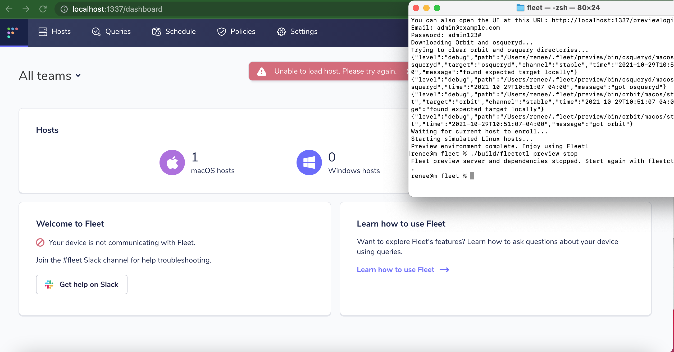Click the Windows hosts icon
This screenshot has width=674, height=352.
(309, 163)
